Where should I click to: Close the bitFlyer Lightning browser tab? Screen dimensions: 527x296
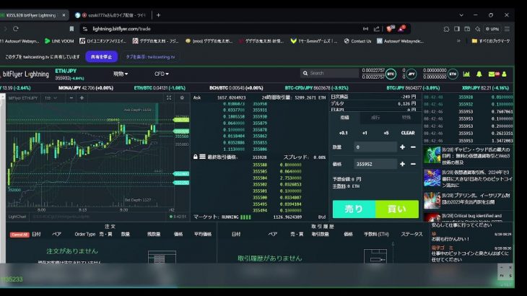coord(64,15)
